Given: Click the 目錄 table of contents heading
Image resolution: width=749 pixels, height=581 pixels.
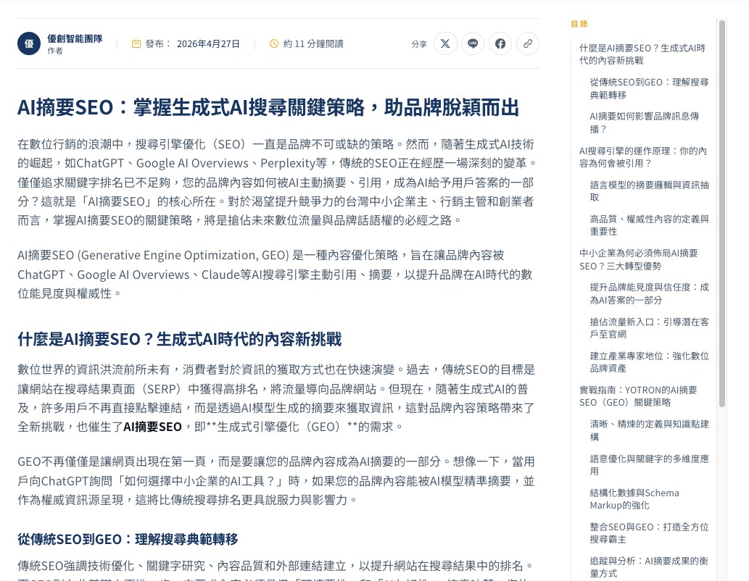Looking at the screenshot, I should (x=579, y=24).
